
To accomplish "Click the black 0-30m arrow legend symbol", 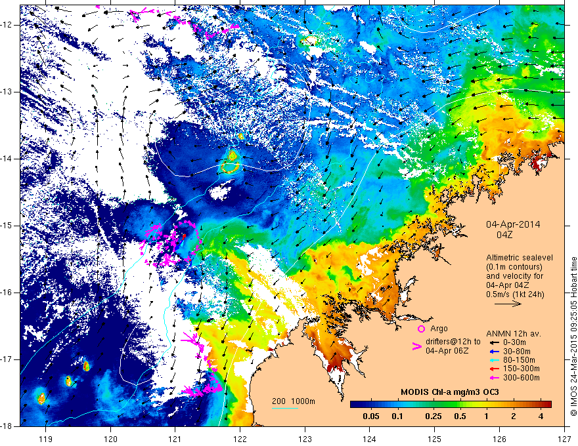I will click(494, 342).
